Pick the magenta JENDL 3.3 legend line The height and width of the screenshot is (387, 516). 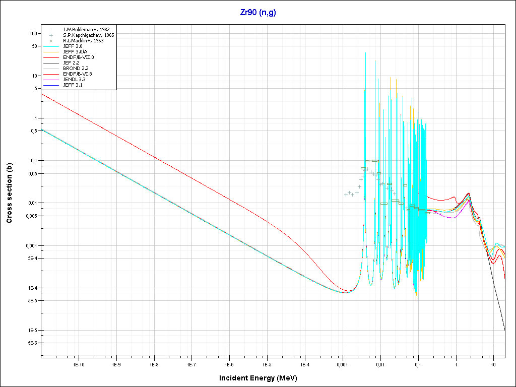coord(51,80)
